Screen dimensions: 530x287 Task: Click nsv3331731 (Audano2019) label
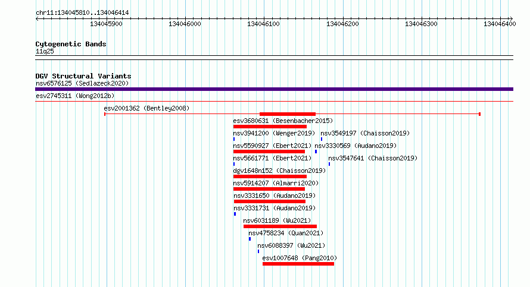(275, 208)
